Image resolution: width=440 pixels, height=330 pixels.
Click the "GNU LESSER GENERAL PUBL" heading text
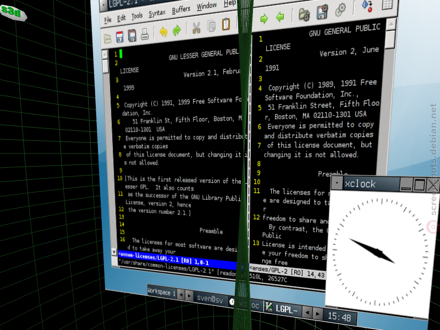tap(204, 54)
